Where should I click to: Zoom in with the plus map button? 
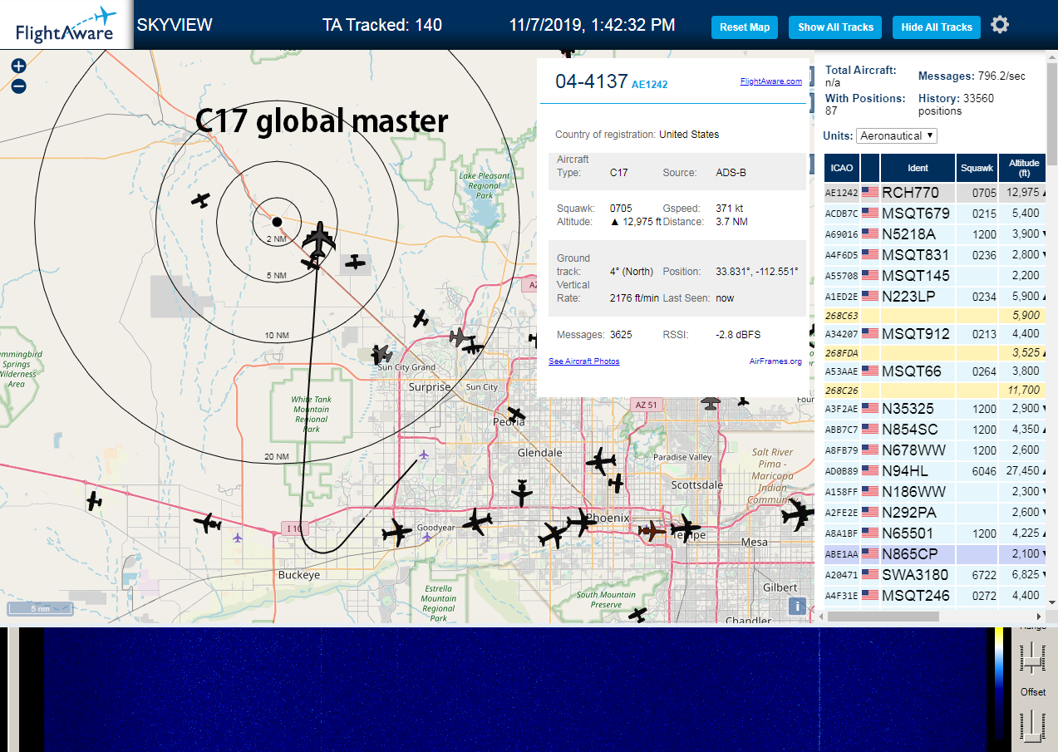pyautogui.click(x=18, y=66)
